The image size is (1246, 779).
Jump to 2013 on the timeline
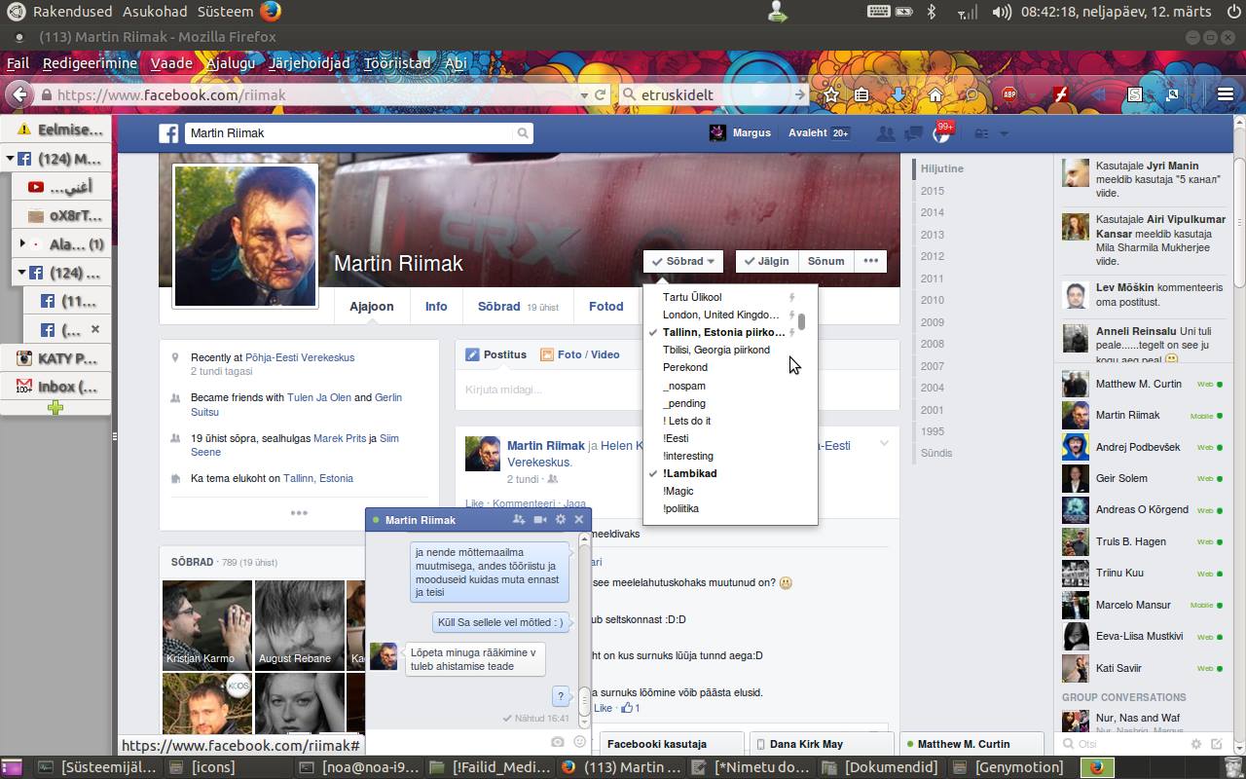933,235
